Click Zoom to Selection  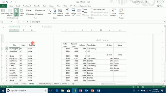click(x=60, y=12)
